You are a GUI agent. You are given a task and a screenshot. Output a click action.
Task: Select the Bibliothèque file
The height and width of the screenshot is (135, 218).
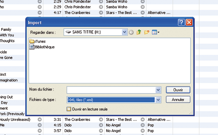(42, 47)
